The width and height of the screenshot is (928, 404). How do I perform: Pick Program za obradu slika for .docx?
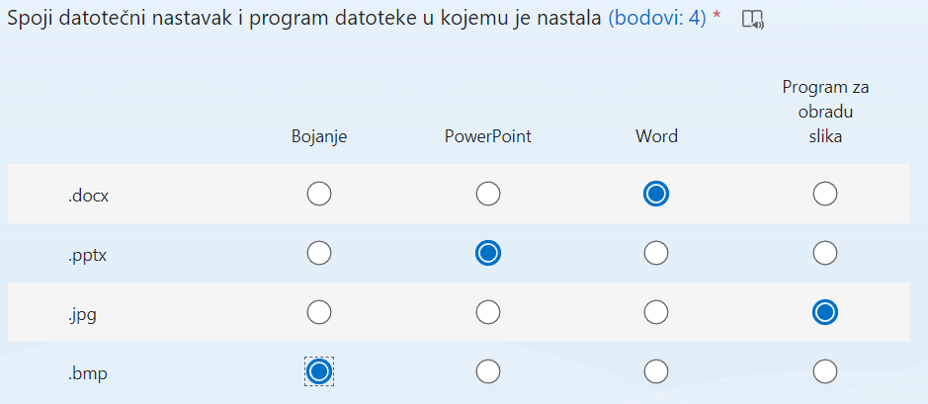[x=825, y=194]
